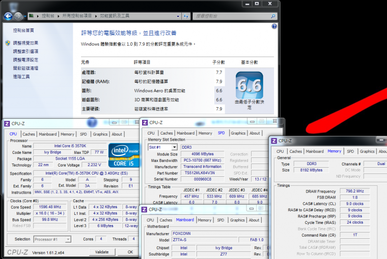The height and width of the screenshot is (259, 387).
Task: Click the OK button in CPU-Z
Action: pos(130,252)
